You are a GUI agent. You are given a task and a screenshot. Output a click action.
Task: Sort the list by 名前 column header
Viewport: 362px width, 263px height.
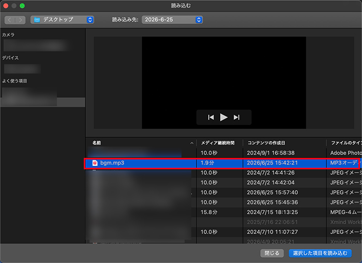pyautogui.click(x=97, y=143)
